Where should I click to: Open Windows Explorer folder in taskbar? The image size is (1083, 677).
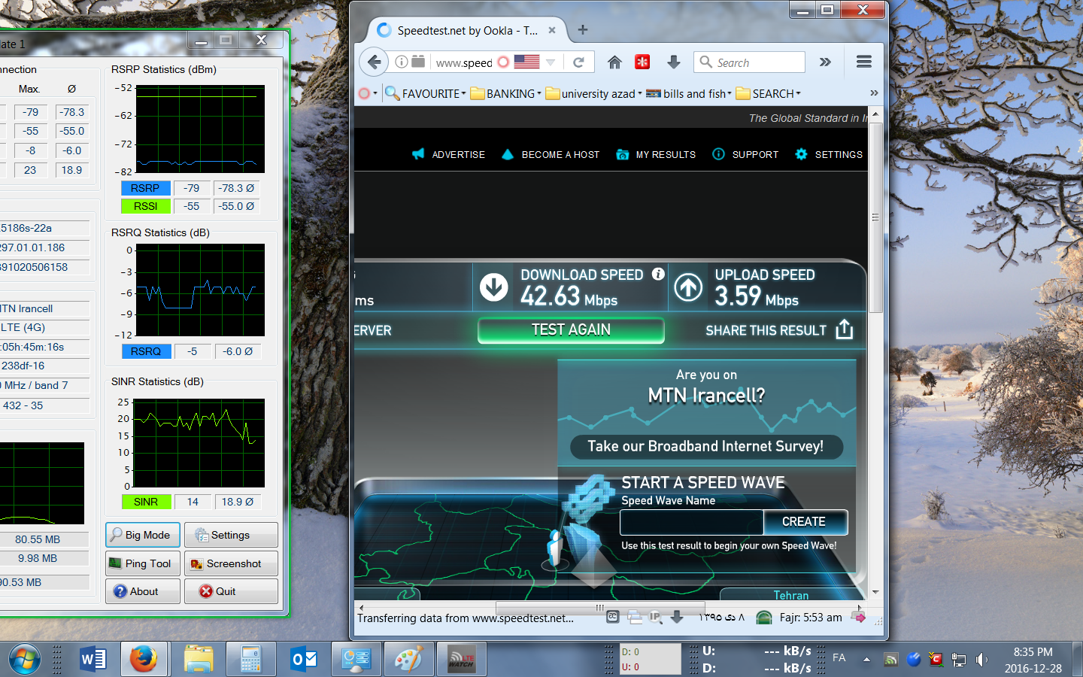[x=199, y=660]
